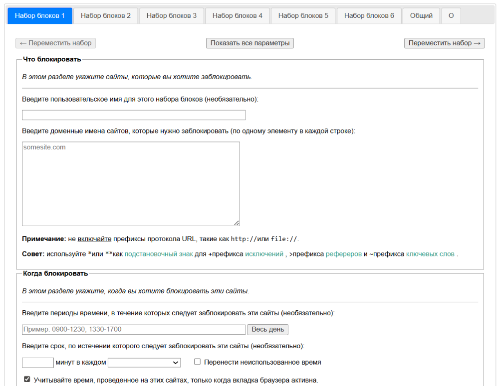Enable Перенести неиспользованное время checkbox
The width and height of the screenshot is (499, 386).
click(x=198, y=362)
